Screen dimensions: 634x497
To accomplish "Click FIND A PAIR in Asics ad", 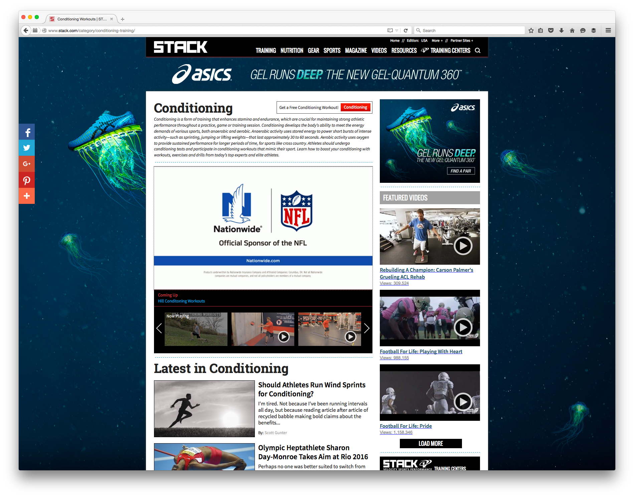I will point(461,171).
